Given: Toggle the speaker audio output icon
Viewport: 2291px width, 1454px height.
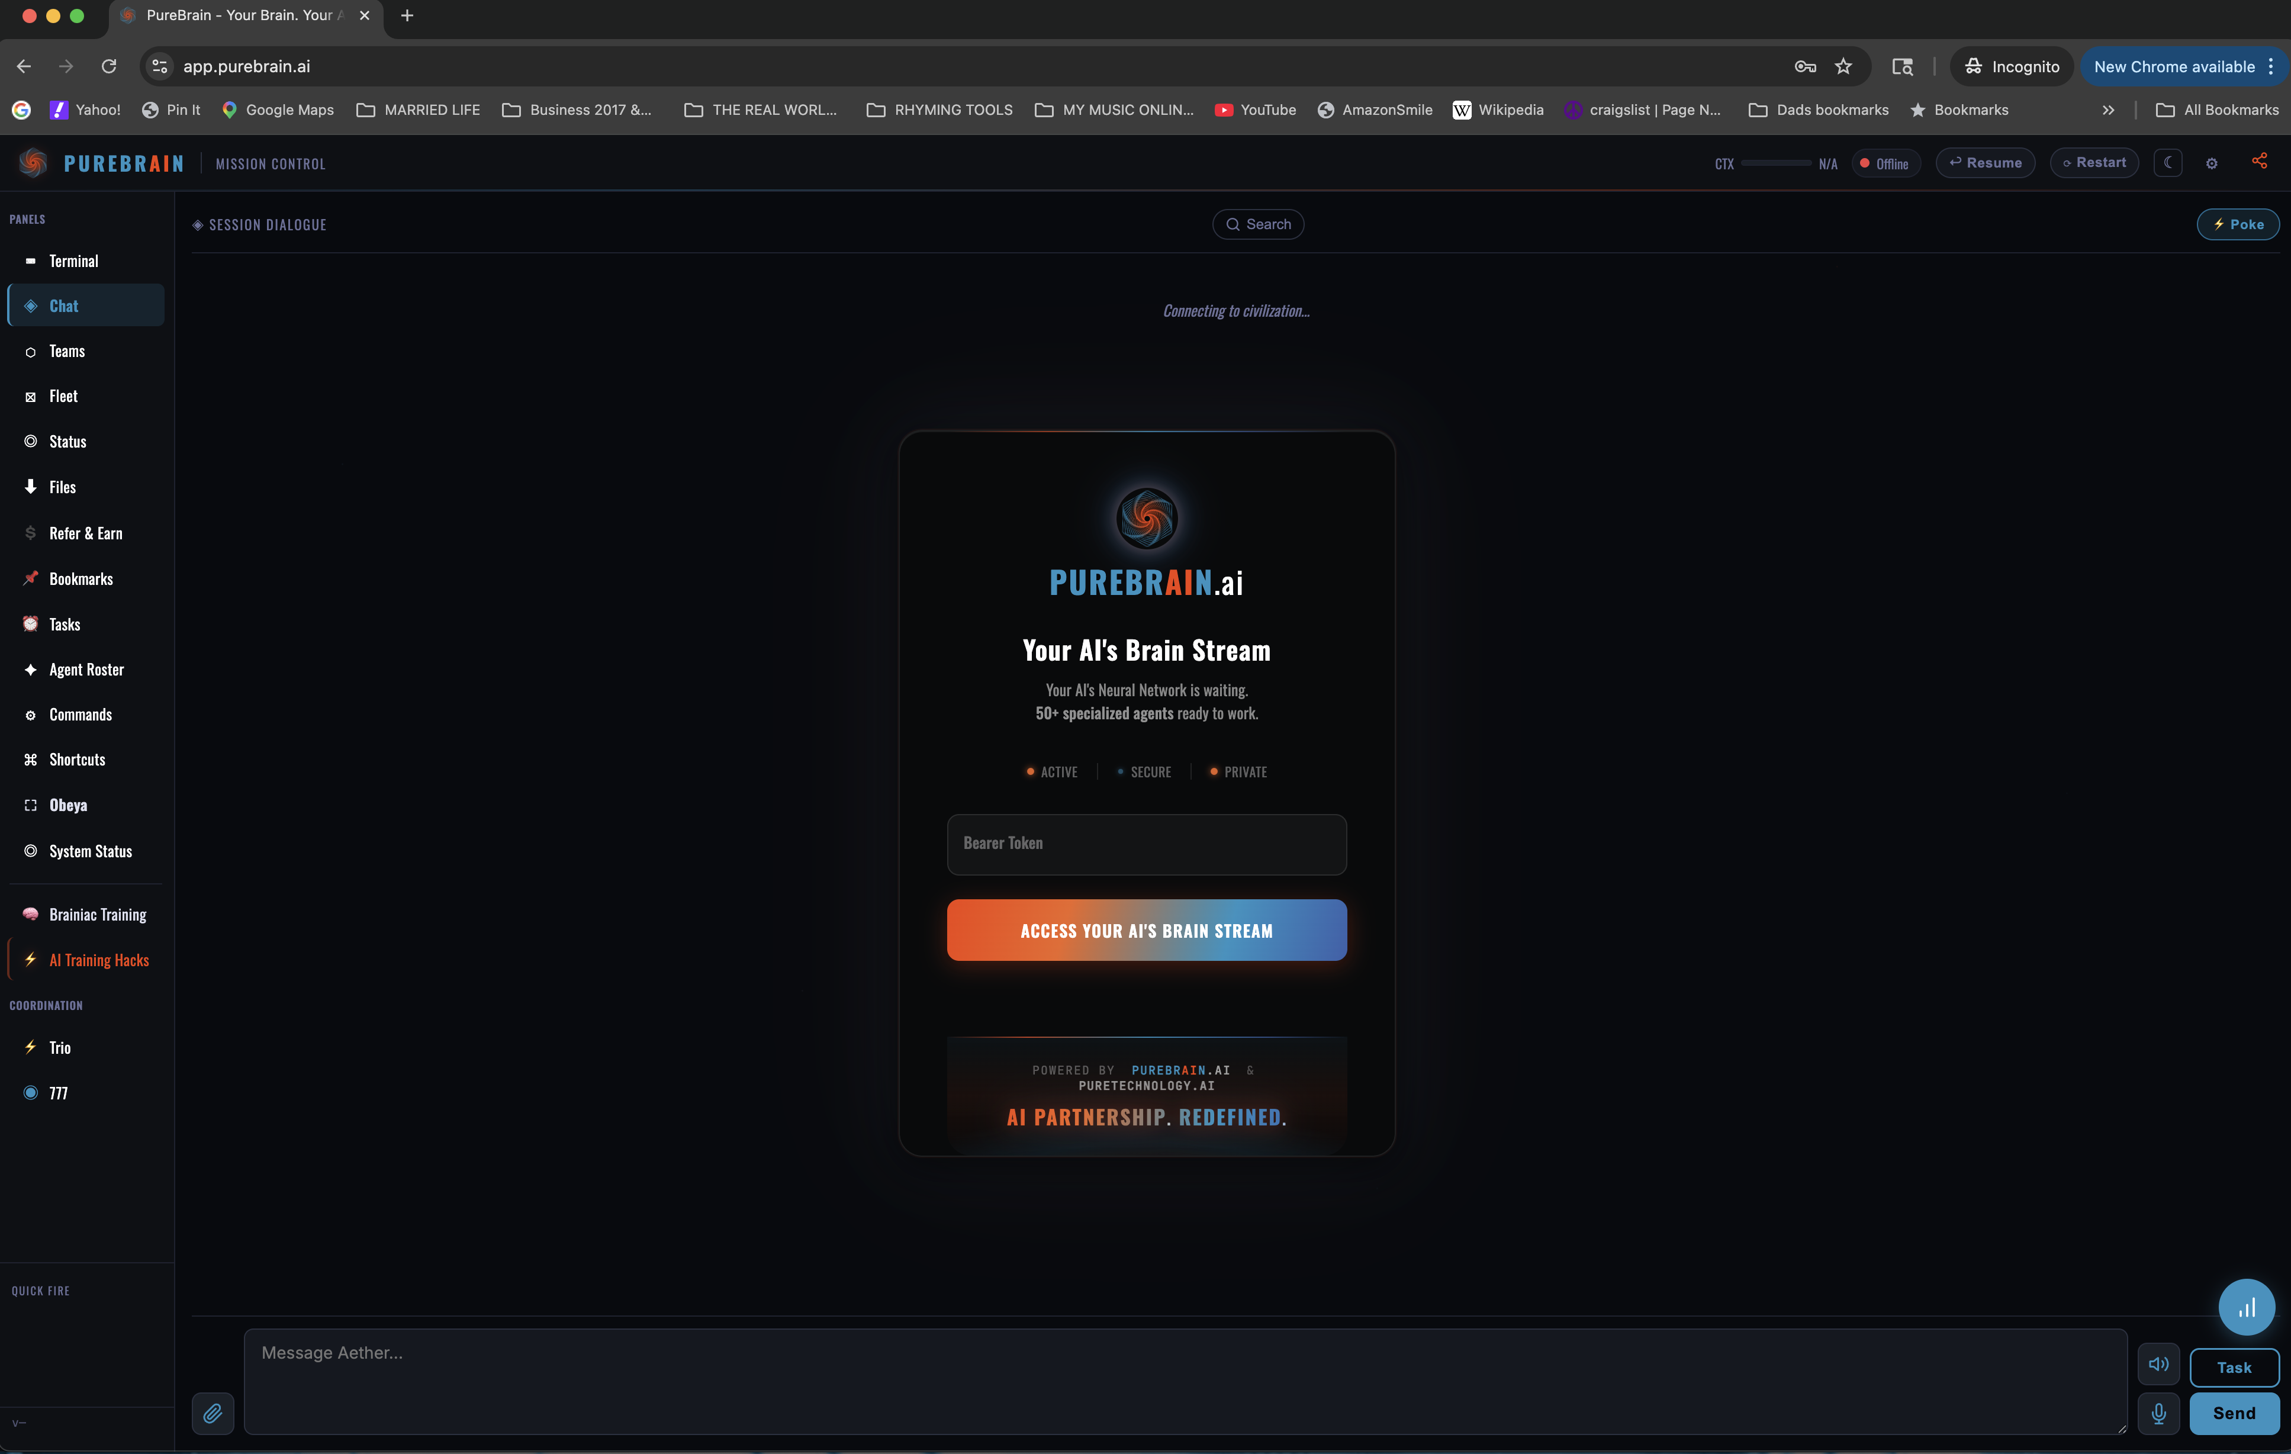Looking at the screenshot, I should point(2159,1365).
